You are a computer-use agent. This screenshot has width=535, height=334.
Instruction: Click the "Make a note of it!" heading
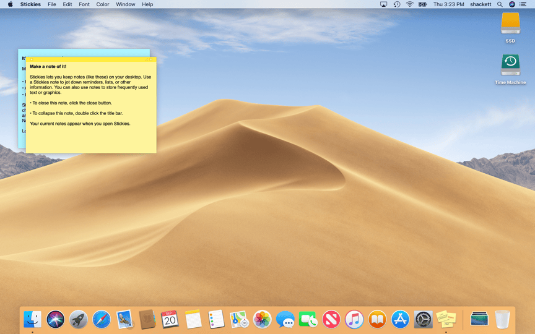[x=48, y=66]
